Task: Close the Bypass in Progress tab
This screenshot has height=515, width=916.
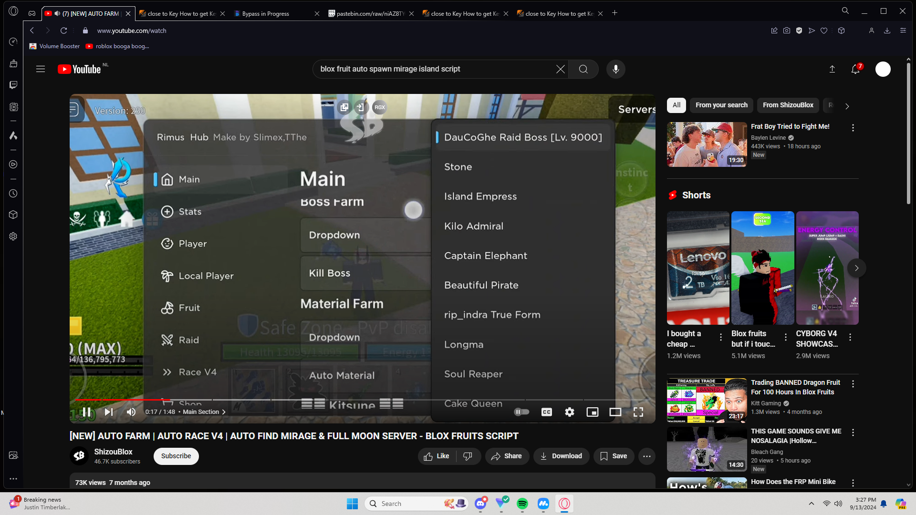Action: (317, 13)
